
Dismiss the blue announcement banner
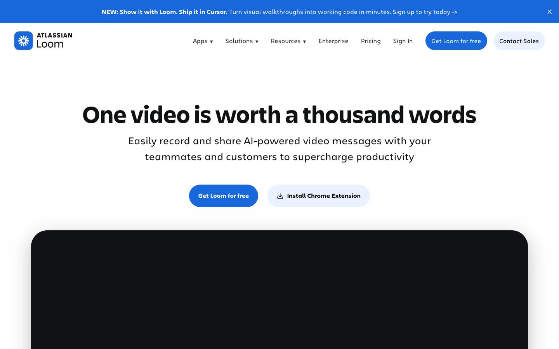pyautogui.click(x=550, y=12)
